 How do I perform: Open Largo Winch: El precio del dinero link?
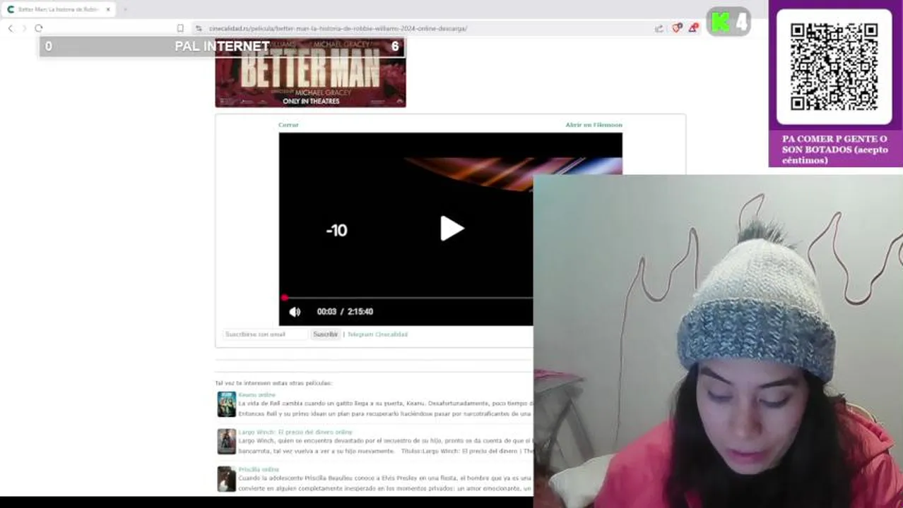click(x=295, y=432)
